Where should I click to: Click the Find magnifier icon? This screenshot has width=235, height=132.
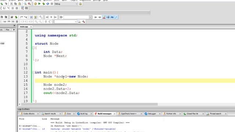pos(25,4)
